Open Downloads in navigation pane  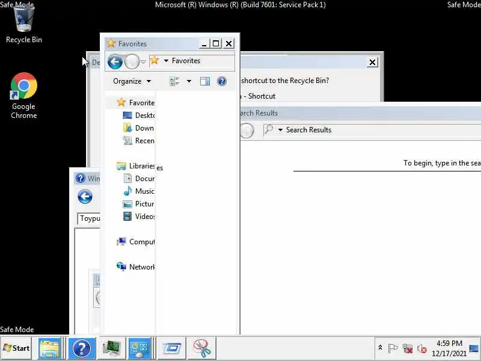click(138, 128)
